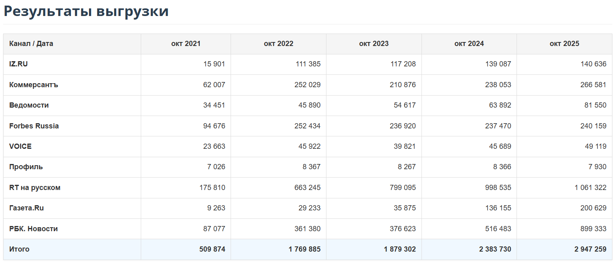Click the «Результаты выгрузки» heading

click(86, 11)
